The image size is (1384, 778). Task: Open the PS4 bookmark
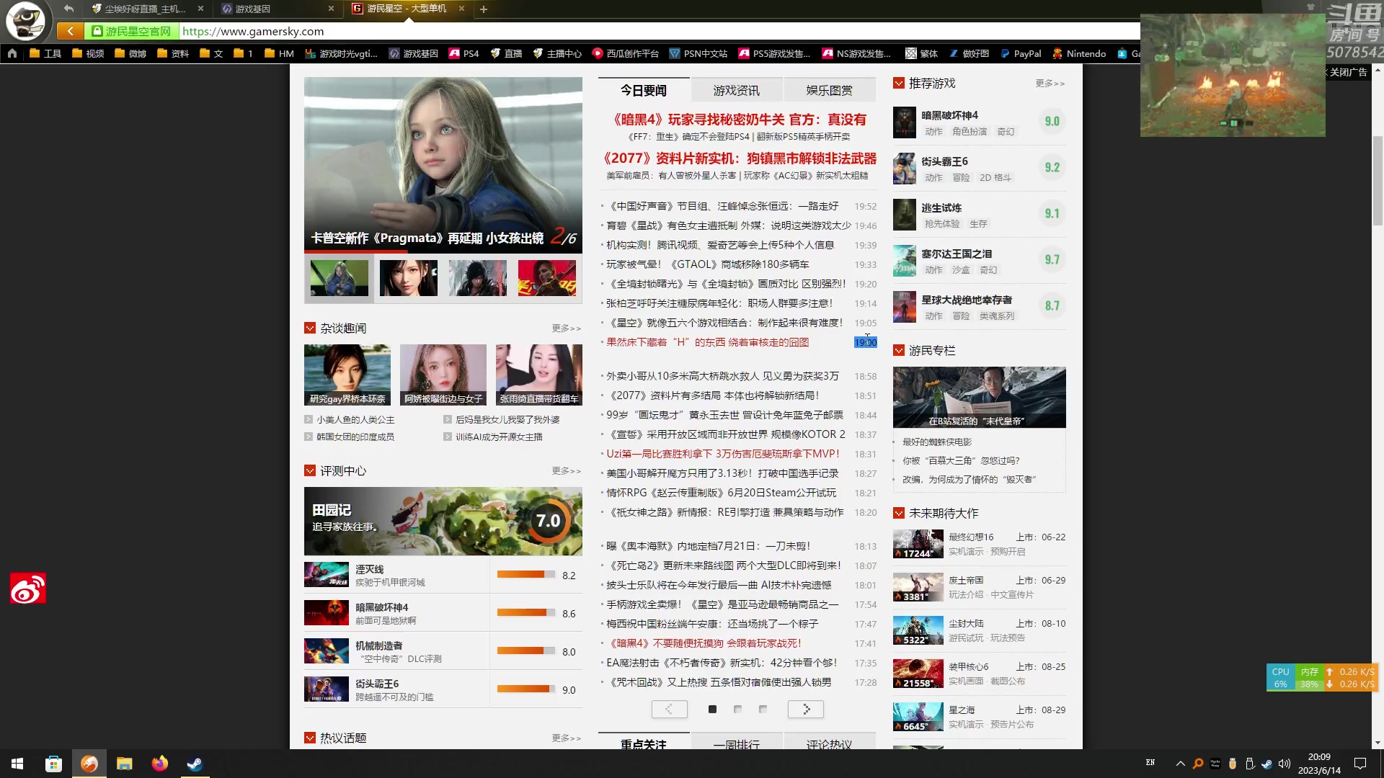(463, 53)
